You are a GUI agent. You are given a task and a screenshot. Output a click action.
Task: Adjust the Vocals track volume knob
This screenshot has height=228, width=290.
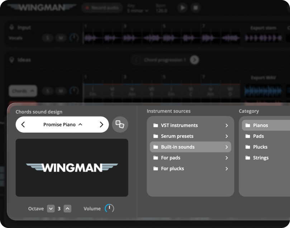click(x=74, y=38)
